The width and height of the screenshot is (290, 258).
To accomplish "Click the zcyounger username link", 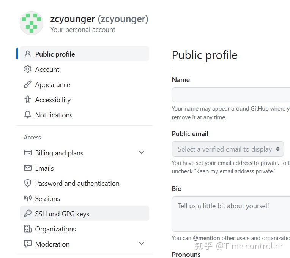I will pyautogui.click(x=72, y=19).
